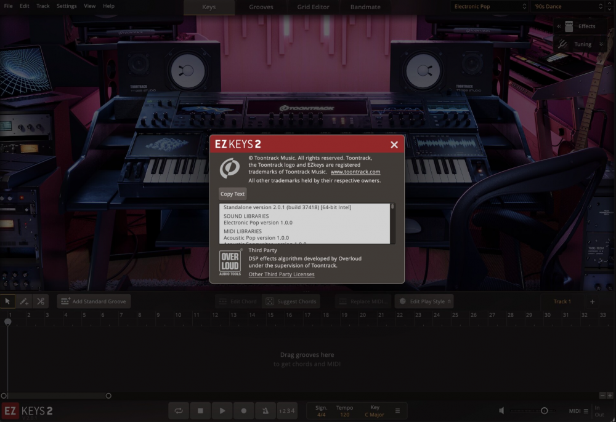Image resolution: width=616 pixels, height=422 pixels.
Task: Click the Suggest Chords button
Action: 291,301
